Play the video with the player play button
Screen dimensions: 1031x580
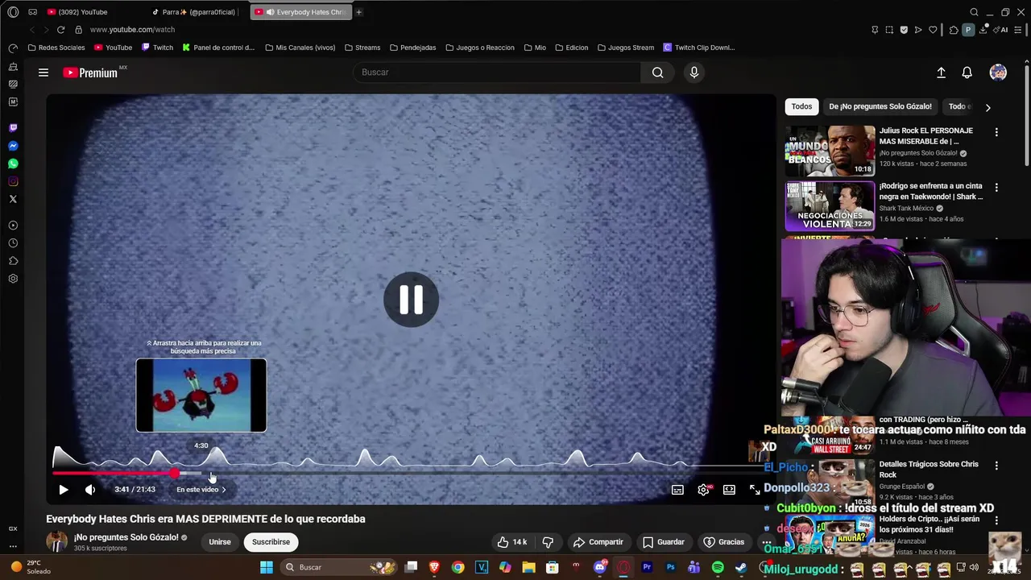tap(64, 489)
